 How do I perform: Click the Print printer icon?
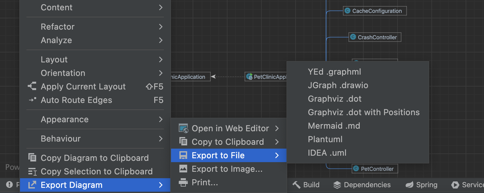click(183, 182)
